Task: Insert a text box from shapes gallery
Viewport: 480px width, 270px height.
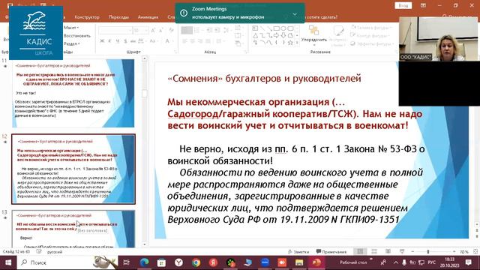Action: coord(255,28)
